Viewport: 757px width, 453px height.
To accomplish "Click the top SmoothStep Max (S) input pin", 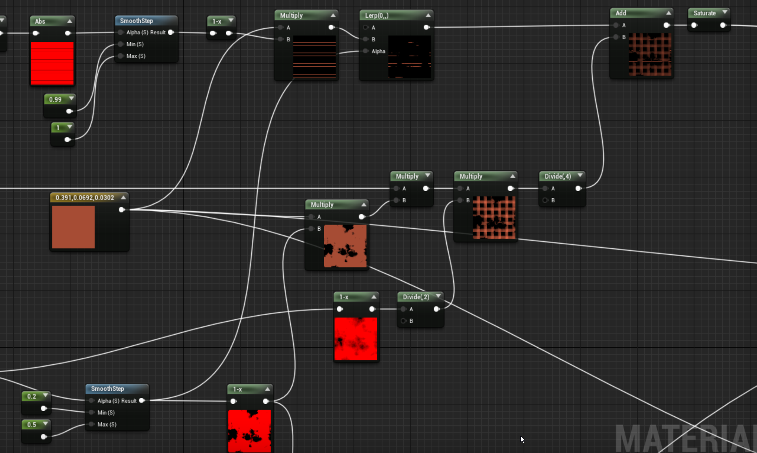I will [121, 56].
